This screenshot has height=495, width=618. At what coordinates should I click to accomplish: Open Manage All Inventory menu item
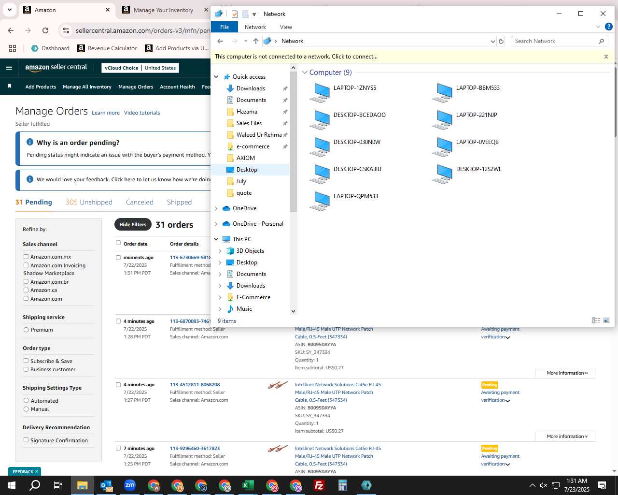87,87
